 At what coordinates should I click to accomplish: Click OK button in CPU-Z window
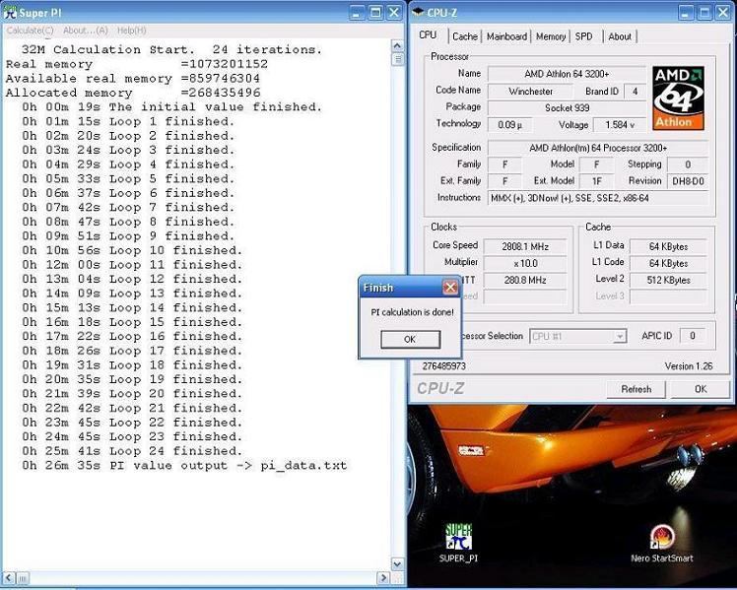click(x=701, y=389)
